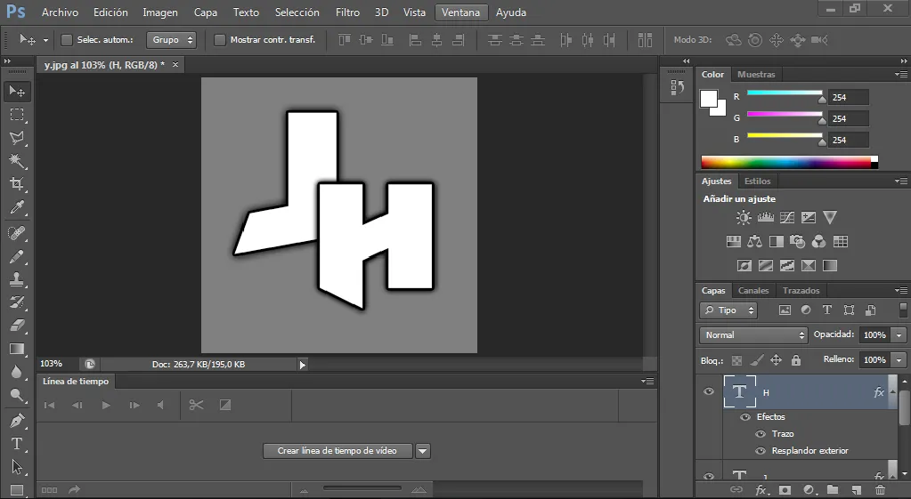Select the Blur drop tool
This screenshot has width=911, height=499.
pyautogui.click(x=17, y=371)
